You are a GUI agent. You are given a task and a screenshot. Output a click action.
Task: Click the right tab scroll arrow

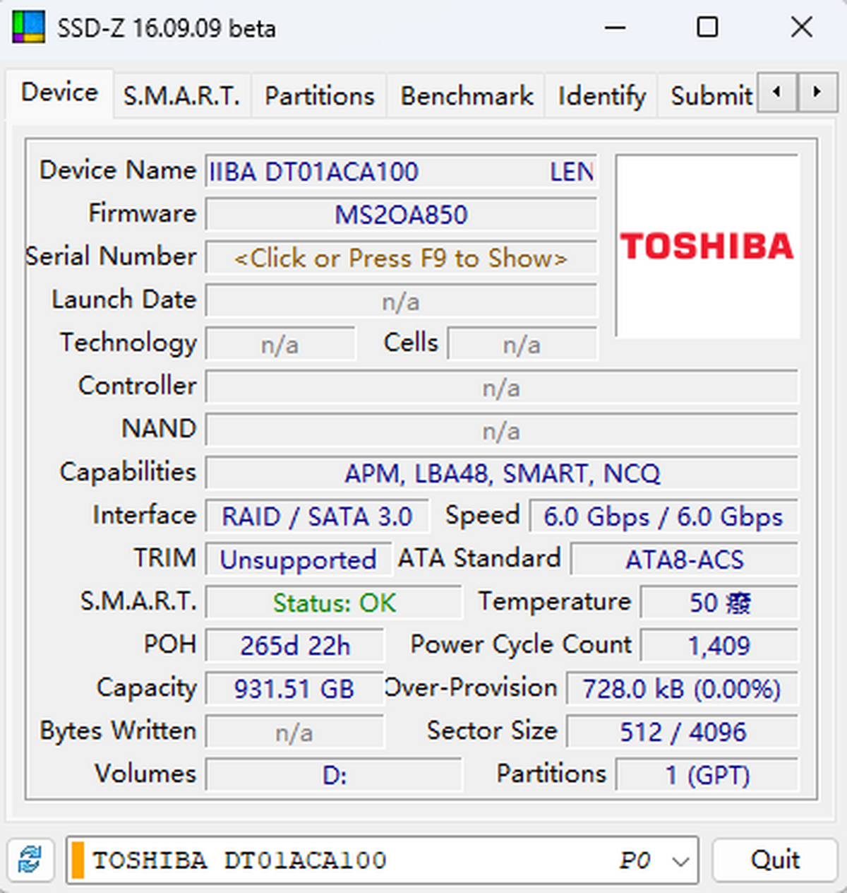[815, 93]
